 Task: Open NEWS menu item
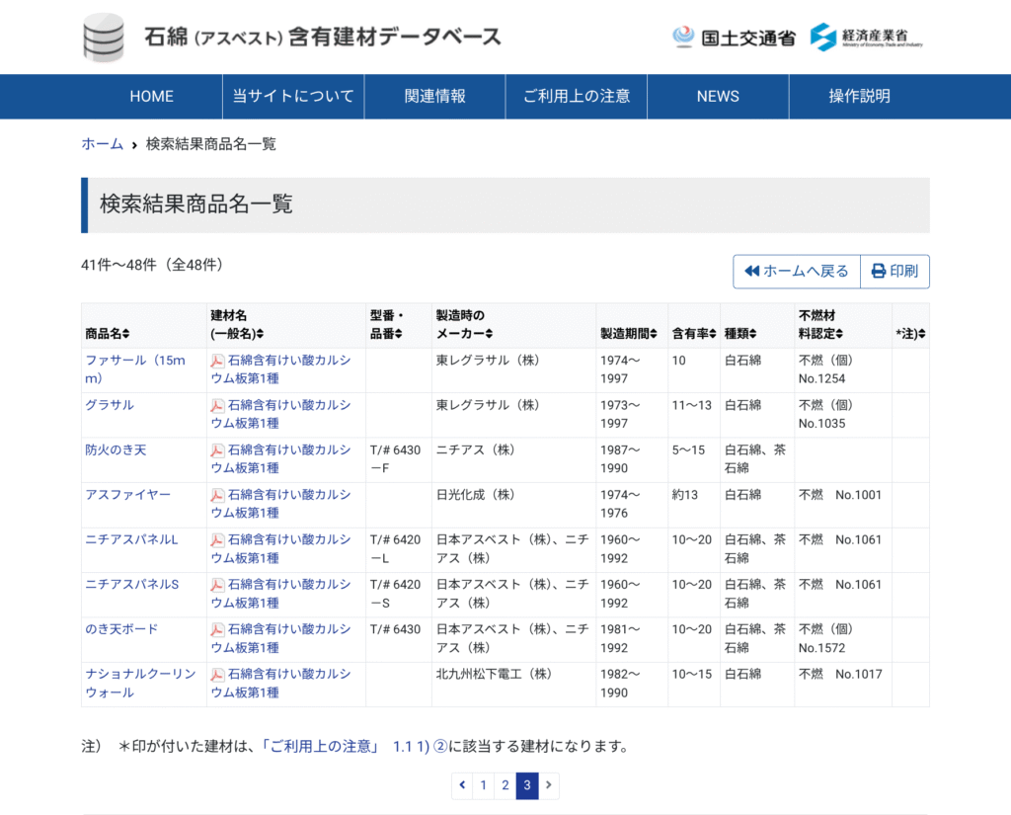coord(718,96)
